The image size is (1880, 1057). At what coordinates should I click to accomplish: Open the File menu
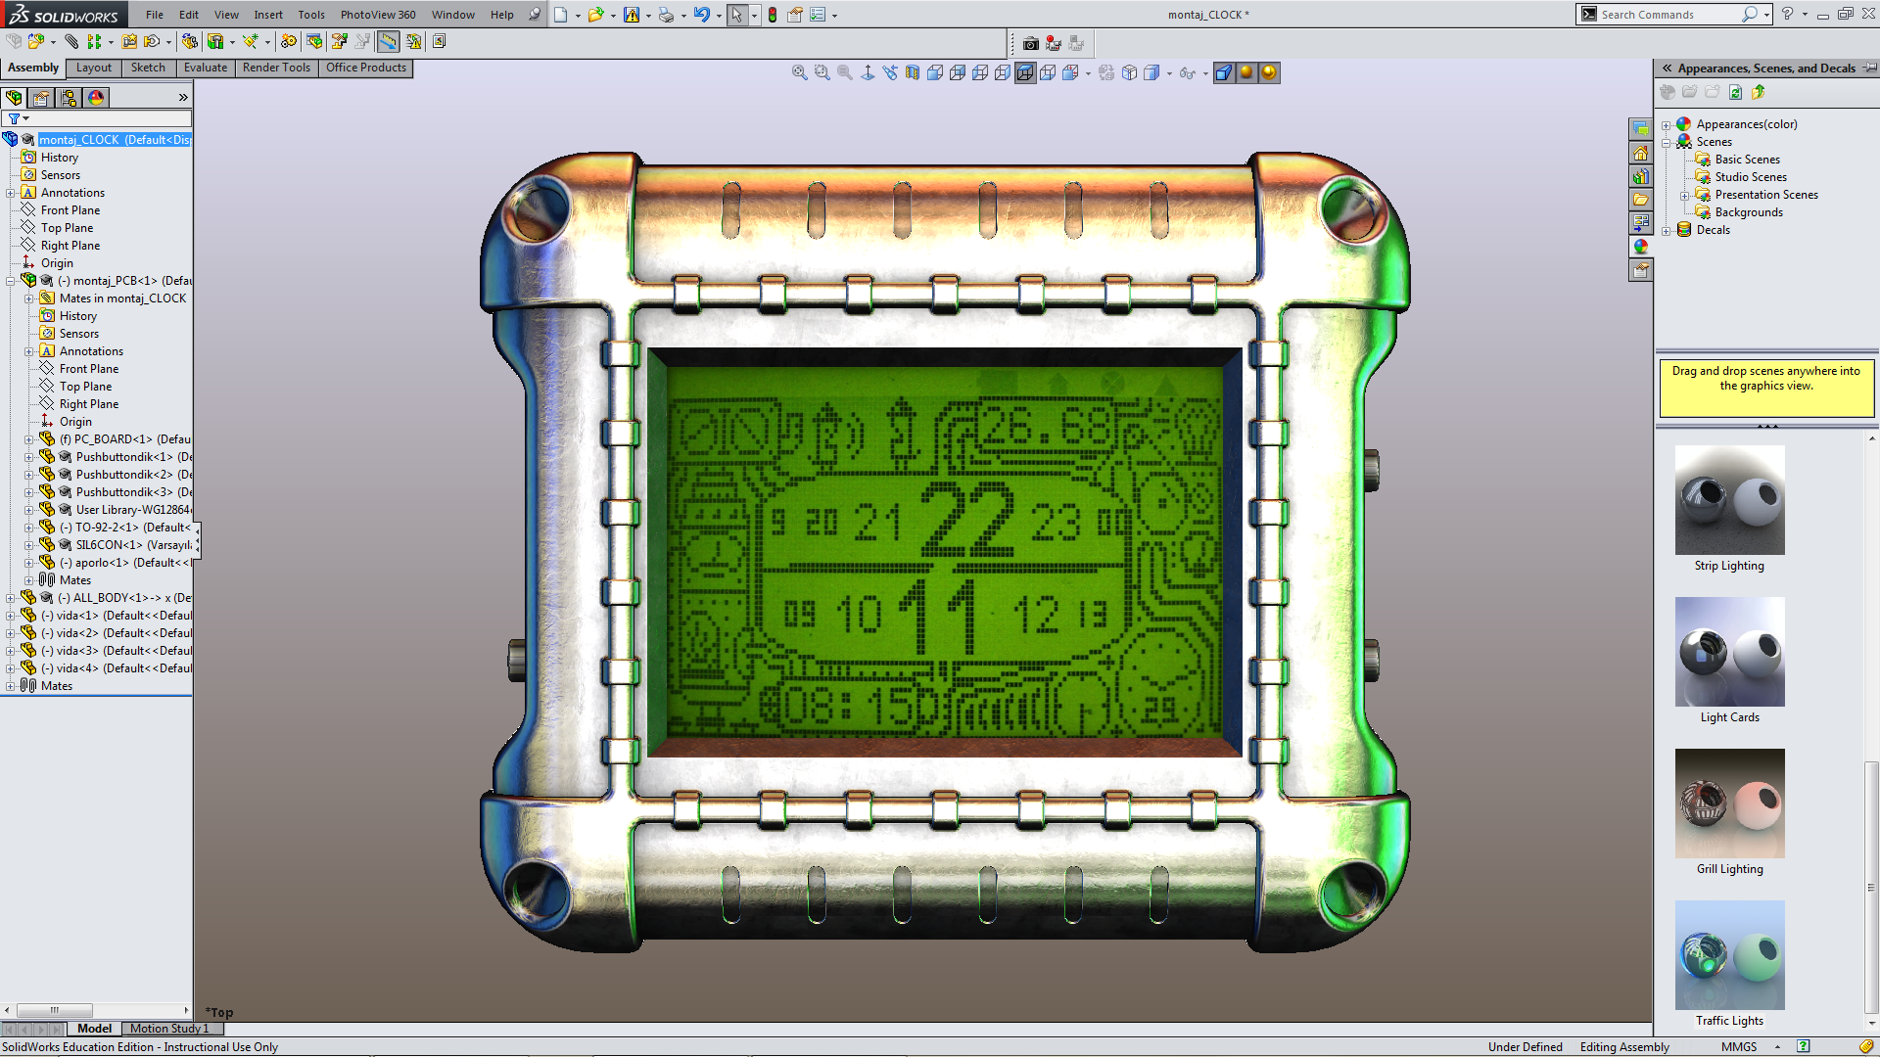155,15
